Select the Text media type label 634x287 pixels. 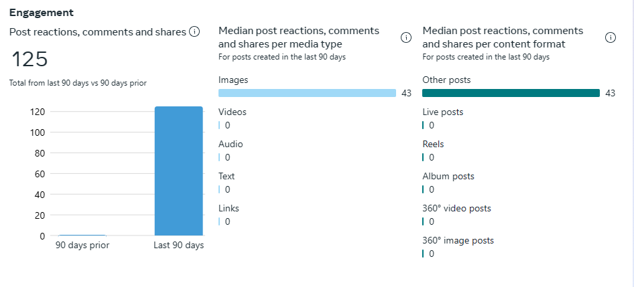(x=227, y=176)
